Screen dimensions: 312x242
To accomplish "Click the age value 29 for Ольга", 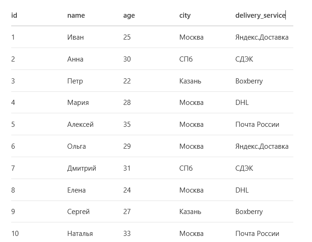I will 127,146.
